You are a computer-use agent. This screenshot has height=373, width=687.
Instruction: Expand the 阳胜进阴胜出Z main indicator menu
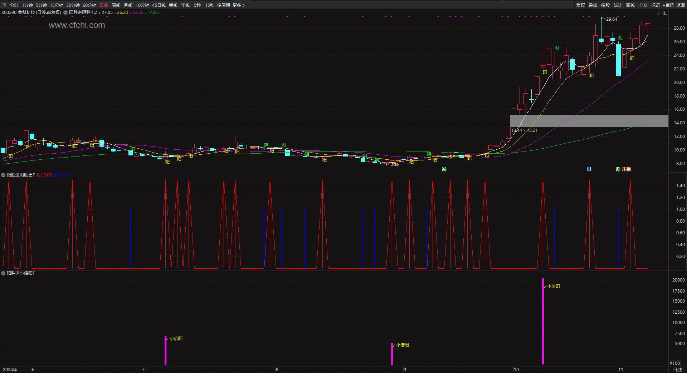[x=65, y=13]
